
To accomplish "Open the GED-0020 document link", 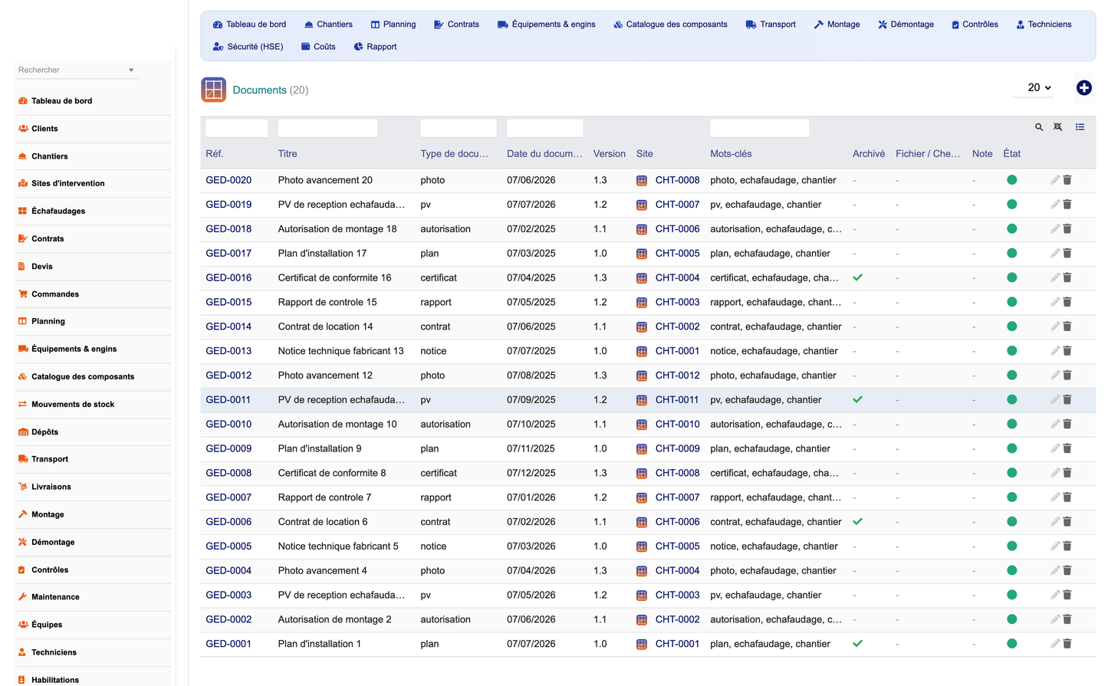I will (x=229, y=180).
